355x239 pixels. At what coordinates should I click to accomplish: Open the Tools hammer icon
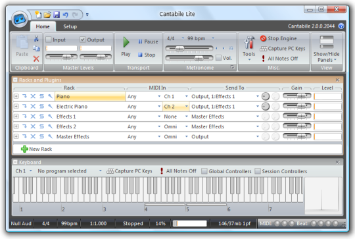click(248, 43)
